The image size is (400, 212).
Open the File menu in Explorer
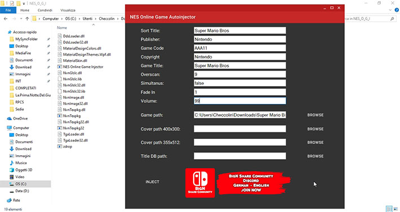(8, 10)
